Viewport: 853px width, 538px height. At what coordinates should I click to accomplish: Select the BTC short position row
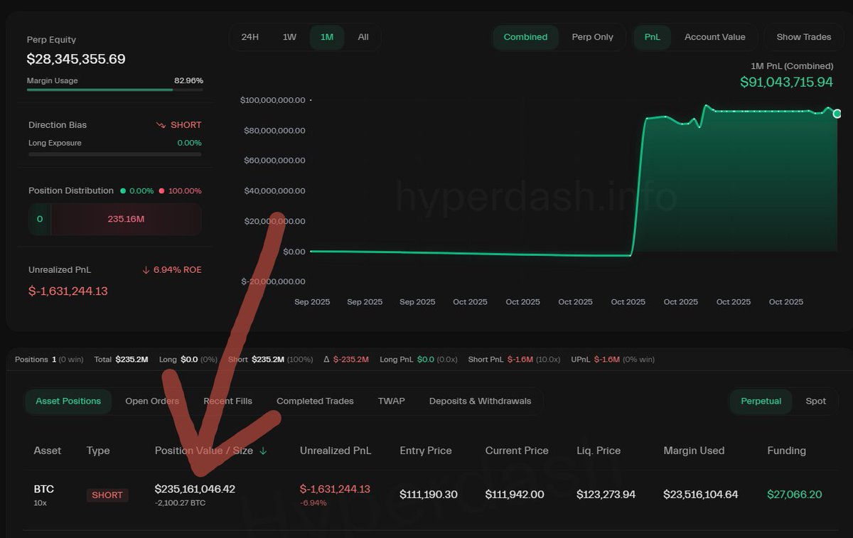pyautogui.click(x=426, y=494)
